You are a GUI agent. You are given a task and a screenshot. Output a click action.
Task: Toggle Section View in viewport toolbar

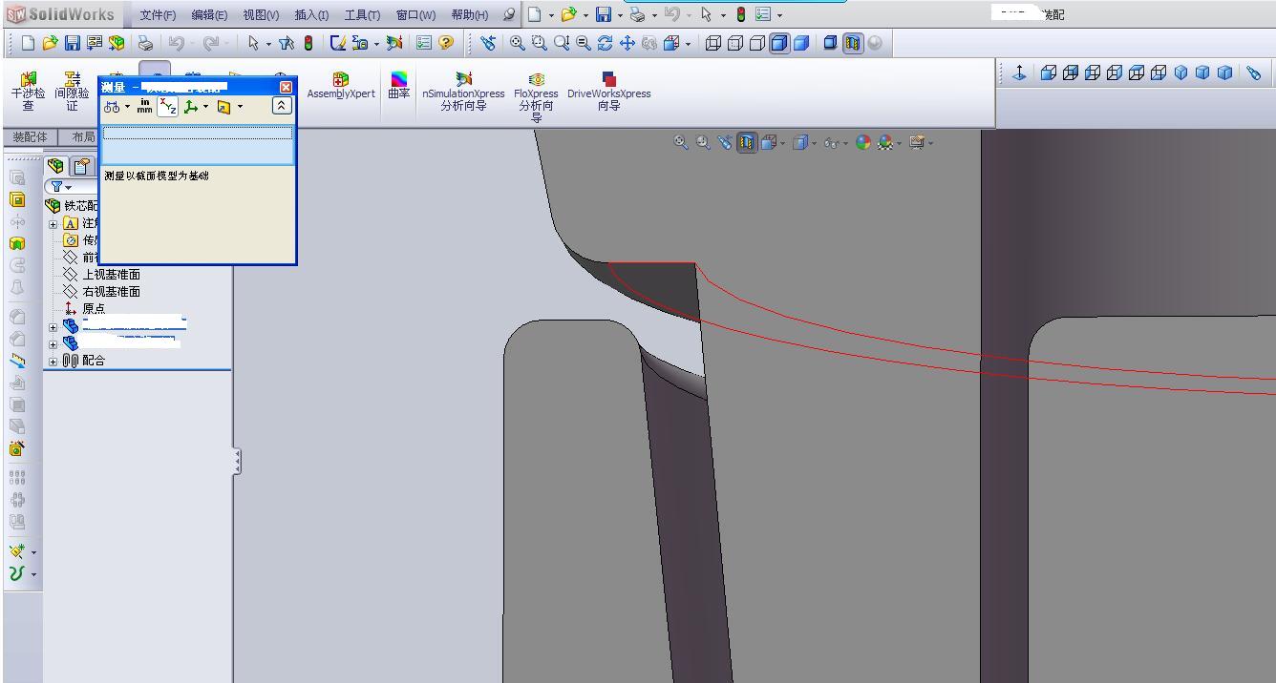747,142
